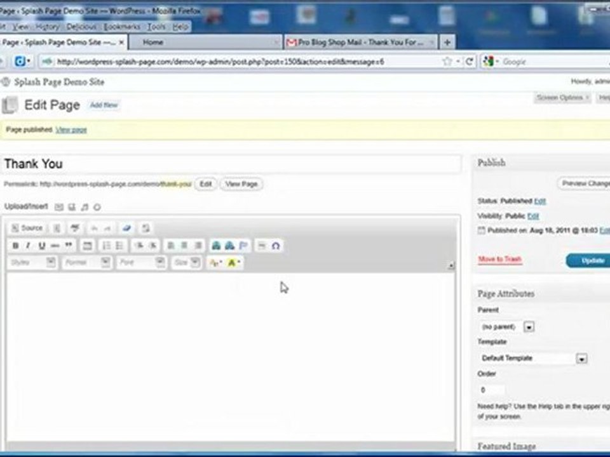Redo edit in editor toolbar
Viewport: 610px width, 457px height.
[108, 228]
